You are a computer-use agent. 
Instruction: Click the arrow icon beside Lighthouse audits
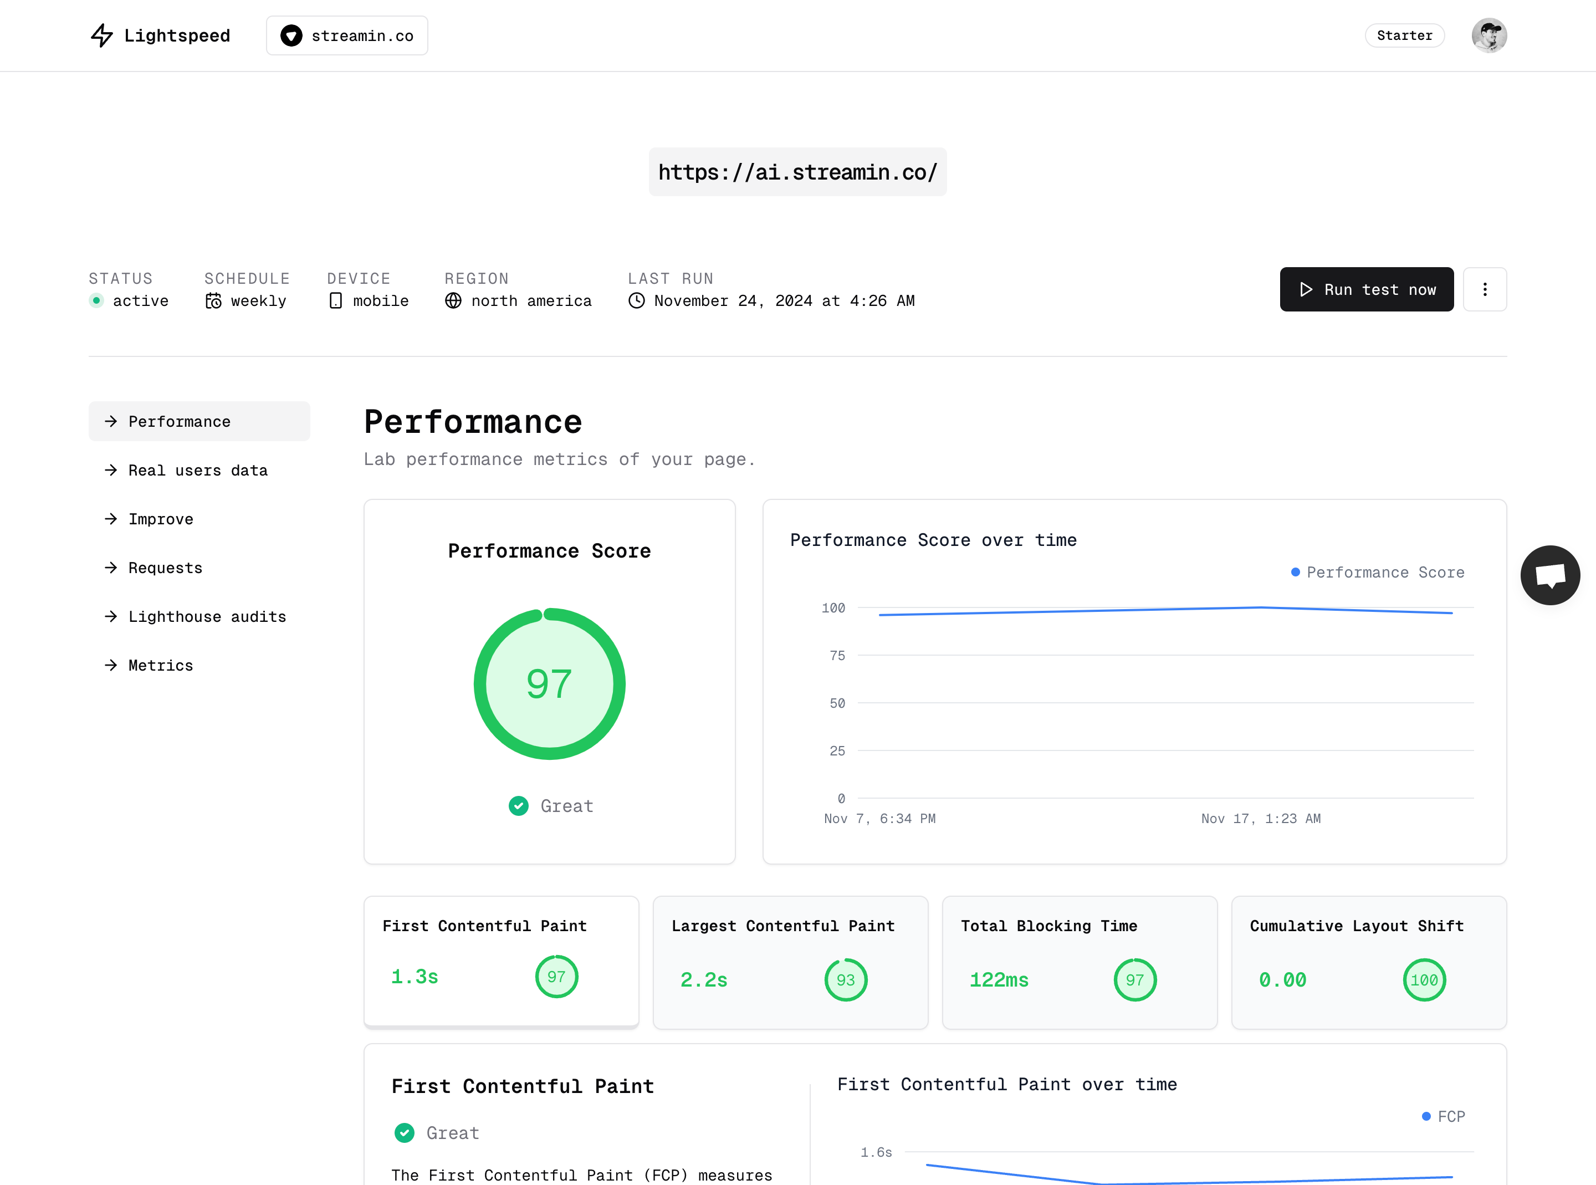110,616
